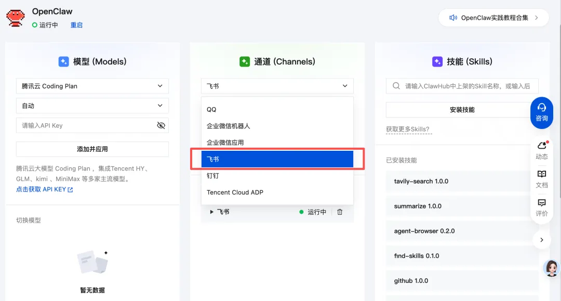561x301 pixels.
Task: Click the 安装技能 button
Action: pos(462,110)
